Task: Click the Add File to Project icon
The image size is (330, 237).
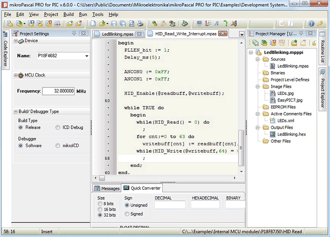Action: (70, 24)
